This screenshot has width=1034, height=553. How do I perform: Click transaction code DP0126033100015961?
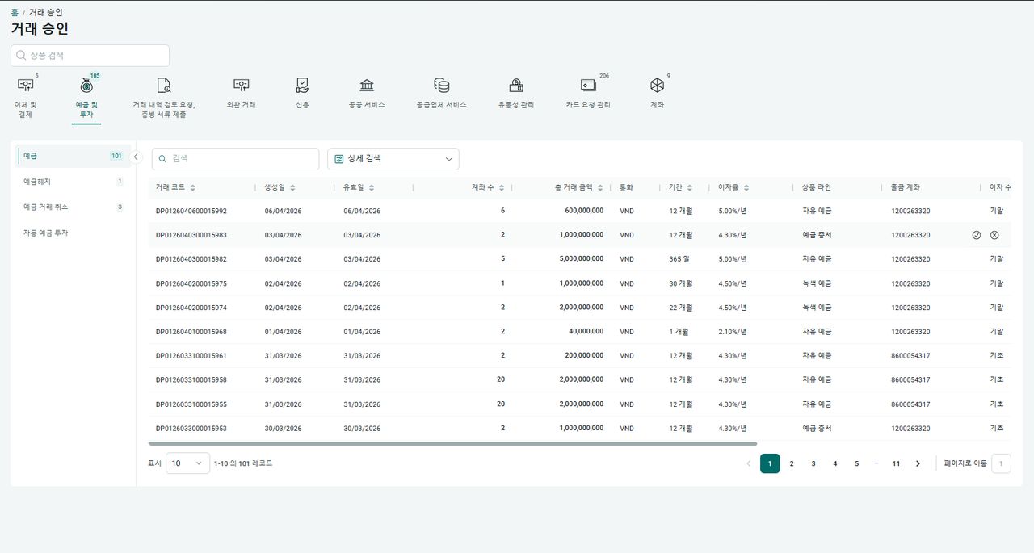[191, 356]
